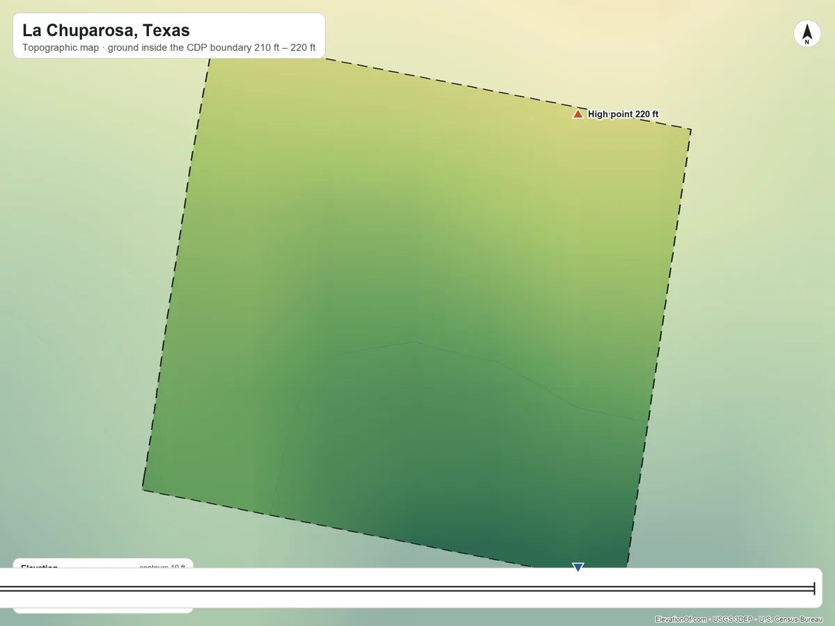Screen dimensions: 835x626
Task: Click the scale bar line
Action: pyautogui.click(x=407, y=589)
